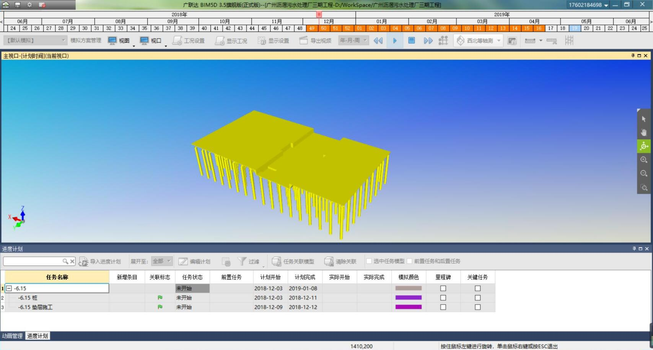
Task: Click 模拟方案管理 button
Action: [x=86, y=40]
